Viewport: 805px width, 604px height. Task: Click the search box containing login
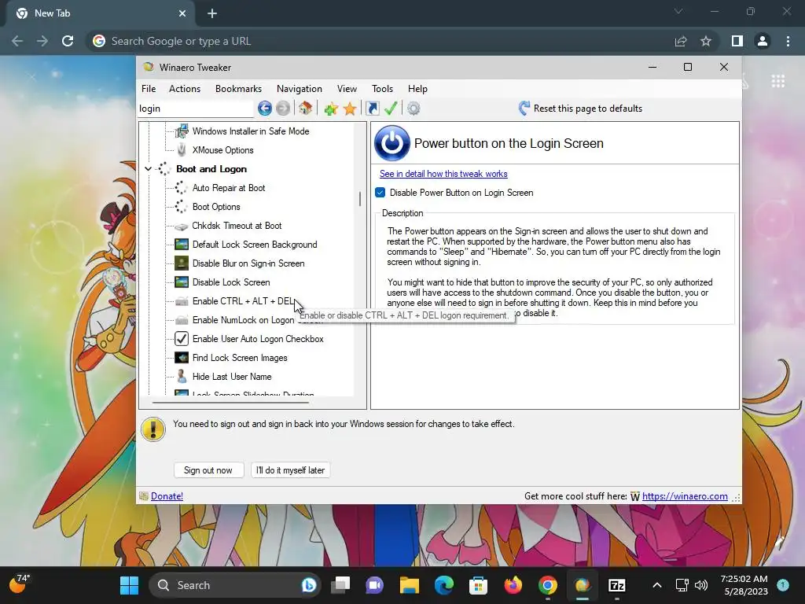click(196, 109)
